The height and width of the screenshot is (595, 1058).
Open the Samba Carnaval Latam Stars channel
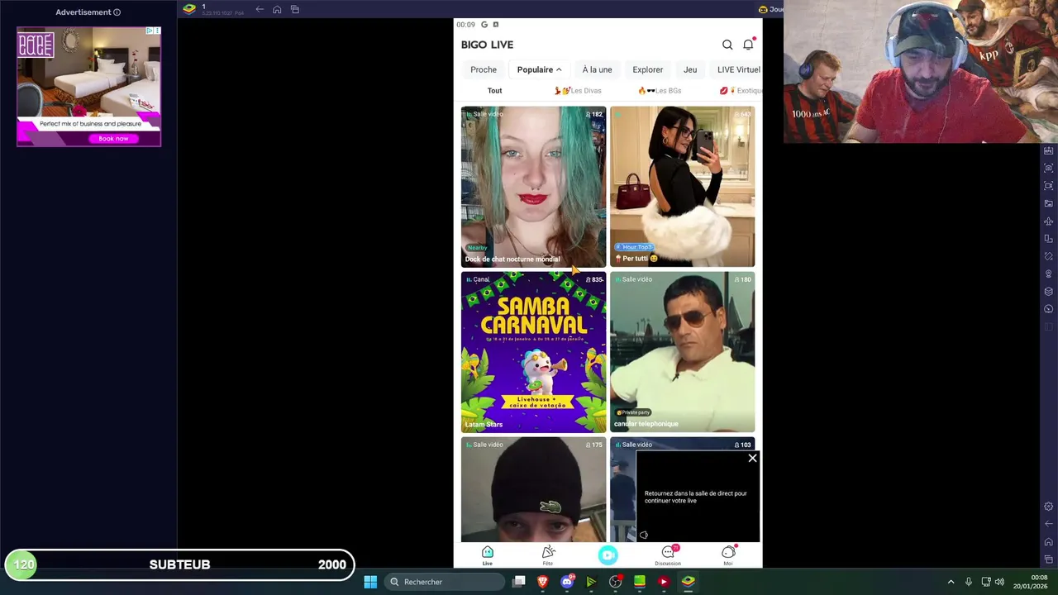pos(533,352)
